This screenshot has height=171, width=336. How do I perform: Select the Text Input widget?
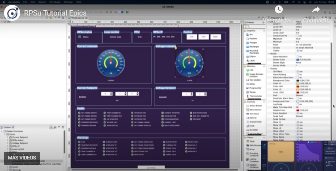(x=253, y=114)
